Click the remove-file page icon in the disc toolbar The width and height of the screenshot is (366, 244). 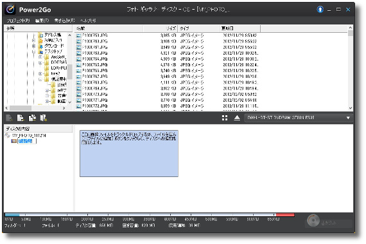(21, 118)
